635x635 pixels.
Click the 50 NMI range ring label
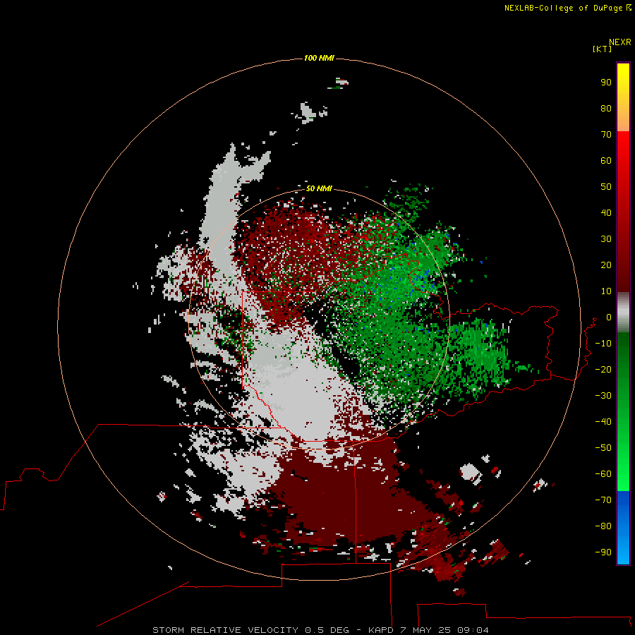(x=319, y=188)
